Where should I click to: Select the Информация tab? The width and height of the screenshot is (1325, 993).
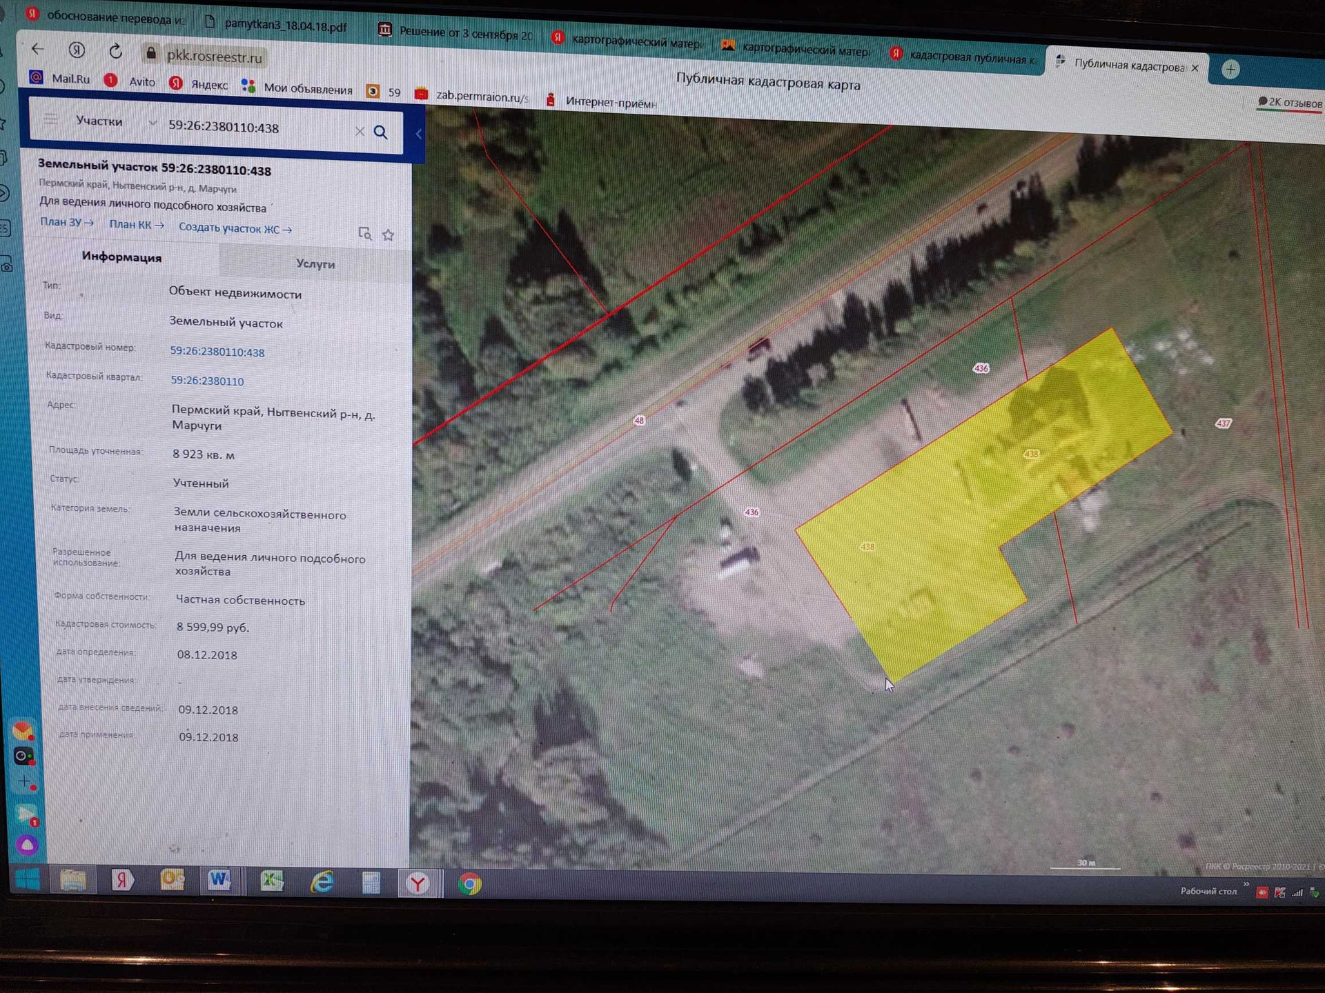(x=121, y=257)
